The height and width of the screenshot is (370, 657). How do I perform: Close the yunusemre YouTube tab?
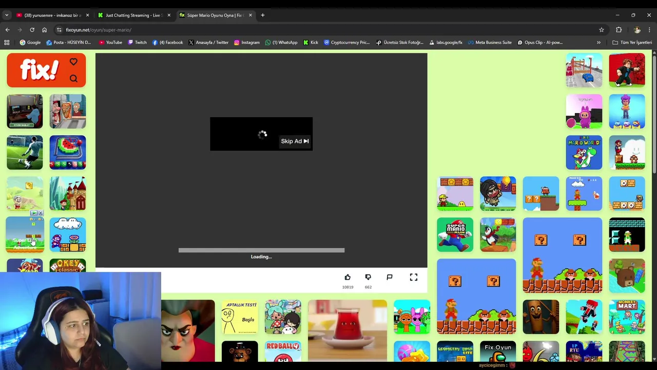point(87,15)
